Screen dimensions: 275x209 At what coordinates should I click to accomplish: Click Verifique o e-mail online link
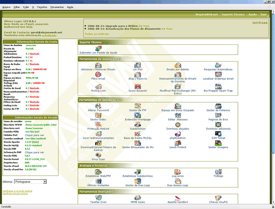point(18,191)
